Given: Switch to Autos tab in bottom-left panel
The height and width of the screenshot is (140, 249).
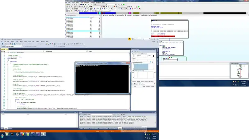Looking at the screenshot, I should tap(2, 128).
